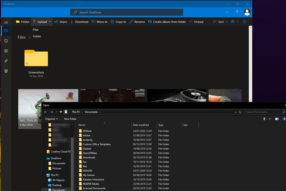Sort by the Size column header
Viewport: 286px width, 191px height.
pos(190,125)
